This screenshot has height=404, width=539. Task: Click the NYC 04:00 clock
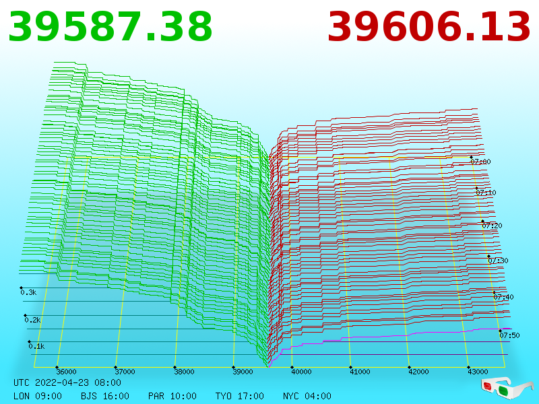(x=307, y=396)
